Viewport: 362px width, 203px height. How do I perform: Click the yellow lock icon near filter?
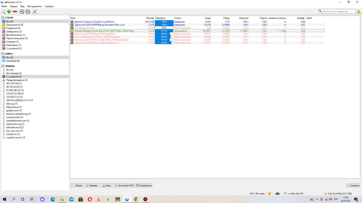[x=359, y=11]
